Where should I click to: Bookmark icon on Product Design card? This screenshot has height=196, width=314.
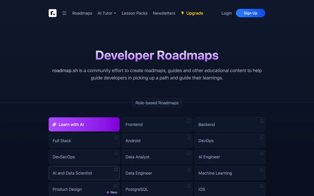coord(116,186)
